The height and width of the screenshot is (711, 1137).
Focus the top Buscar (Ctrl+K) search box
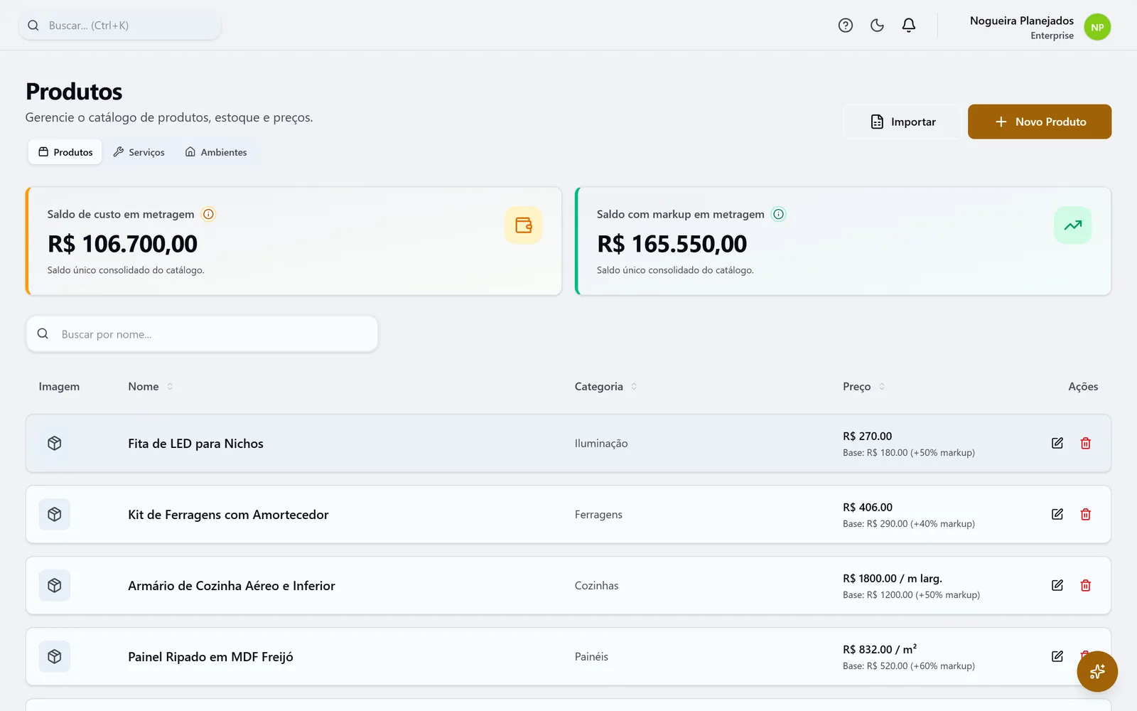point(119,26)
